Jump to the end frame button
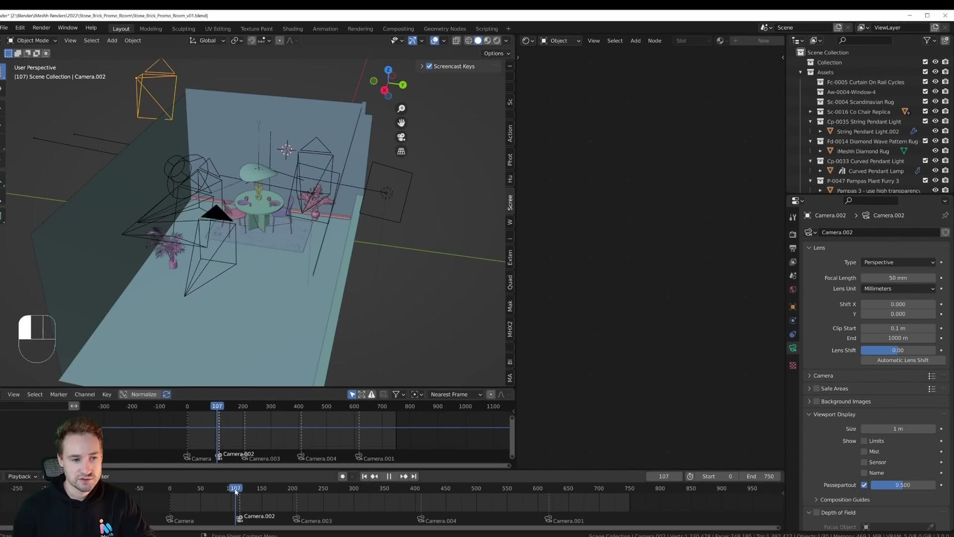This screenshot has width=954, height=537. 414,476
